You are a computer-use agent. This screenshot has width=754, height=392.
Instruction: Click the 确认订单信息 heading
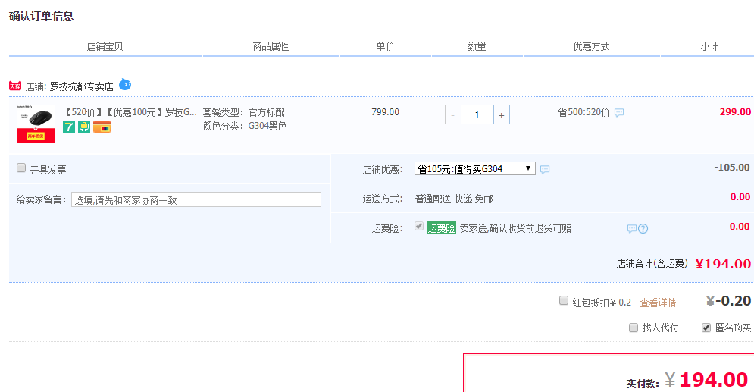(42, 16)
